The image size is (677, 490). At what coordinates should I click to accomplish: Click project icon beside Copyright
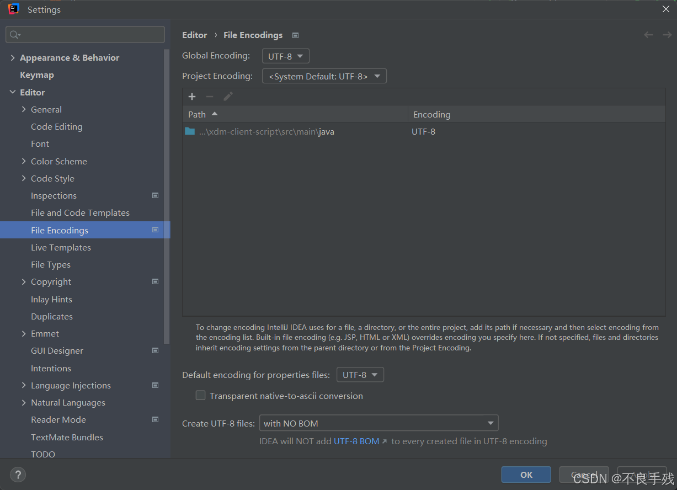click(x=155, y=281)
